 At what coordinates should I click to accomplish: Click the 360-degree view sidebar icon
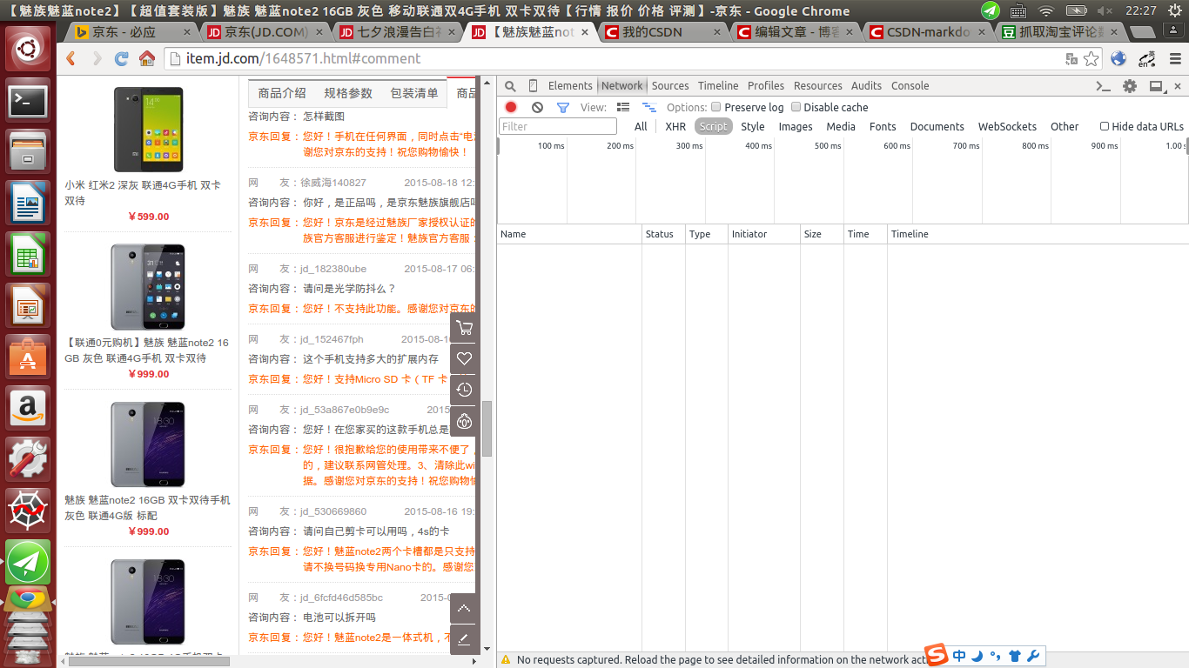pyautogui.click(x=464, y=421)
